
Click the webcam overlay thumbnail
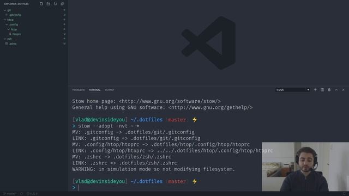(x=305, y=167)
